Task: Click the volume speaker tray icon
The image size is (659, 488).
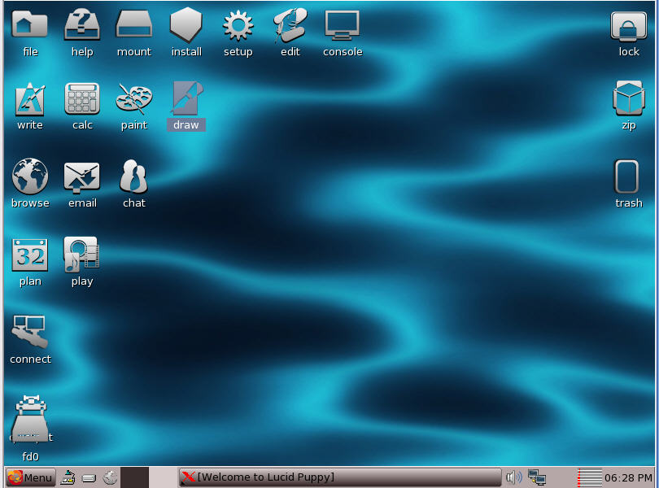Action: [513, 477]
